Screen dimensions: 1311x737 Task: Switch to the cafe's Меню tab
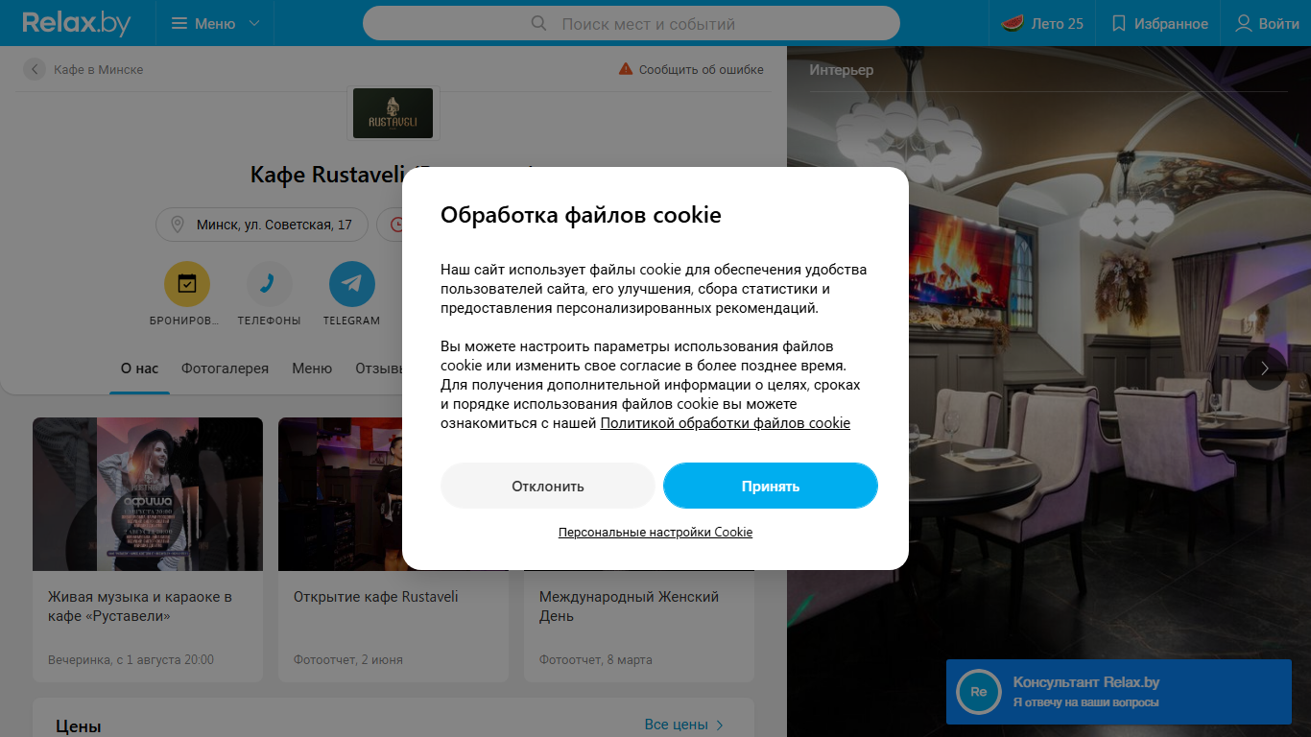click(x=312, y=368)
